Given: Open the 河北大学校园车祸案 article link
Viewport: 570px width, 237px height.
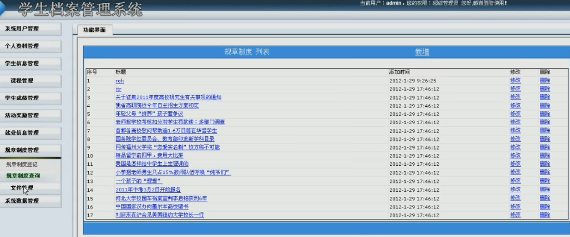Looking at the screenshot, I should click(x=161, y=198).
